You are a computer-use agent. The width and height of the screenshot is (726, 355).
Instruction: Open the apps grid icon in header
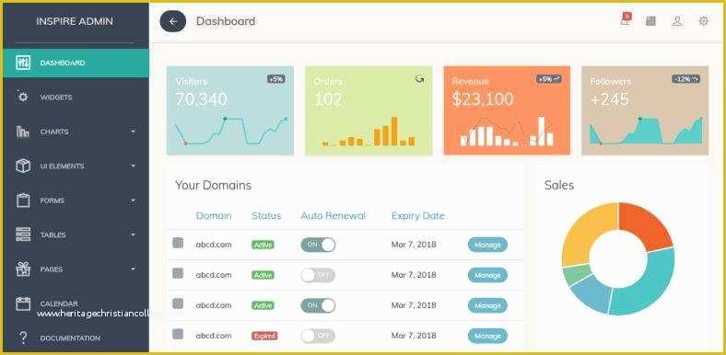tap(651, 21)
